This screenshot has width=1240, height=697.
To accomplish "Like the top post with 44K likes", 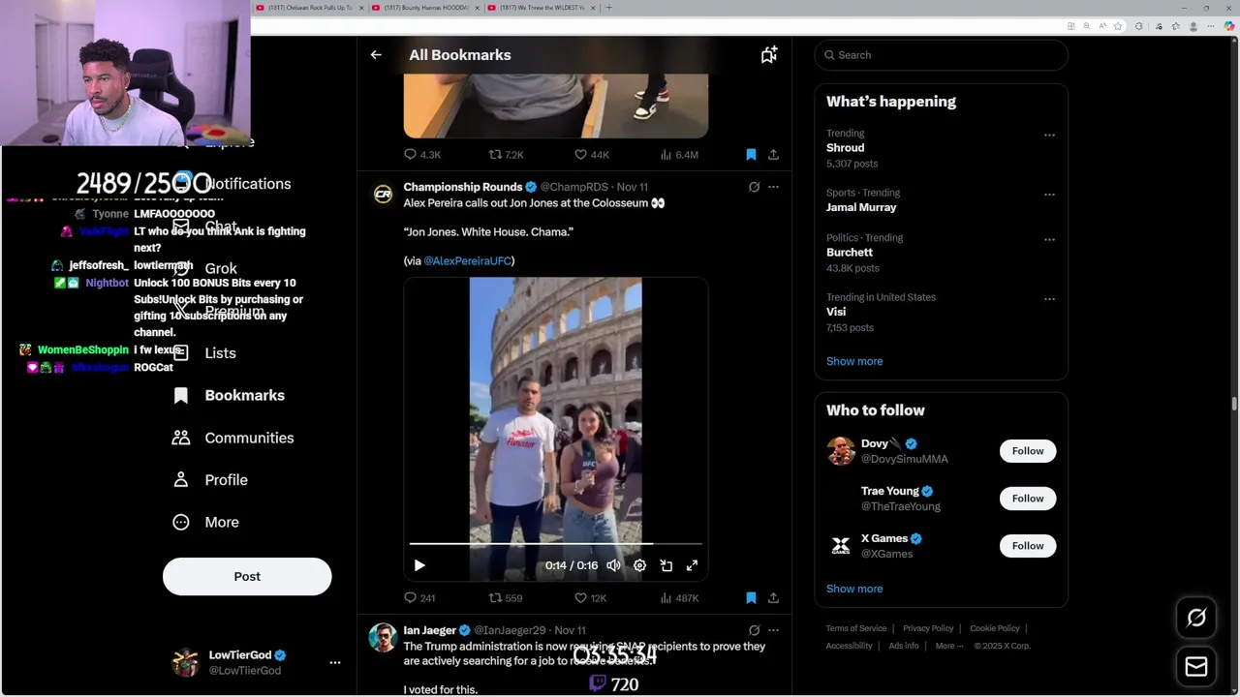I will click(x=592, y=155).
